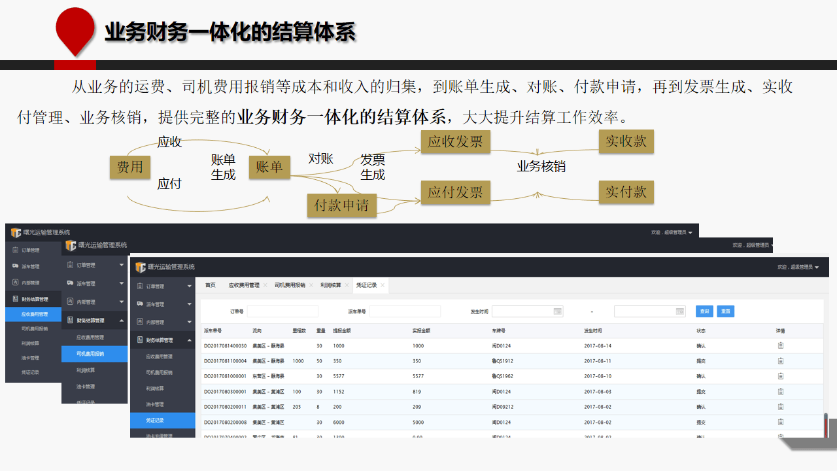Switch to the 首页 tab
The image size is (837, 471).
[x=210, y=285]
